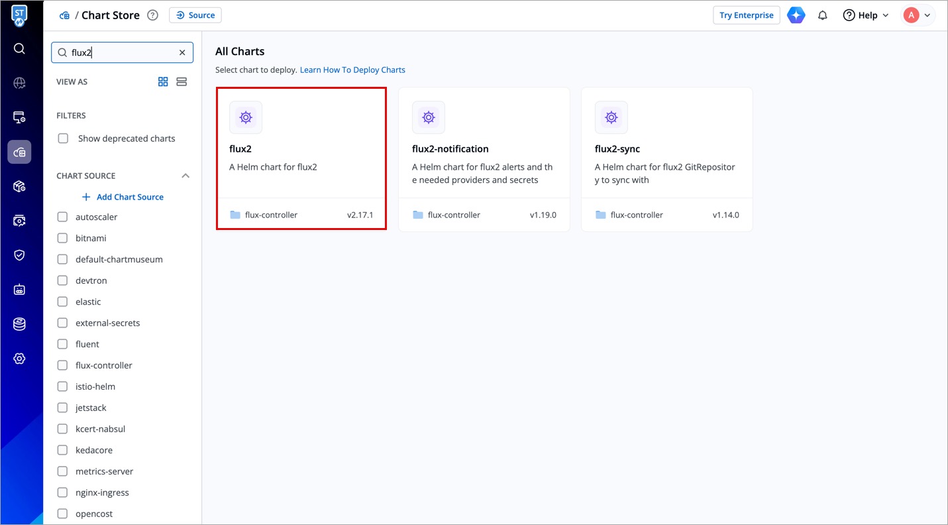Open the Chart Store sidebar icon
Image resolution: width=948 pixels, height=525 pixels.
click(x=19, y=152)
